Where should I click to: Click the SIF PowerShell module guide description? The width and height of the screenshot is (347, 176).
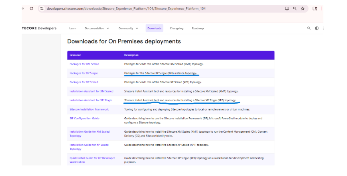[193, 121]
